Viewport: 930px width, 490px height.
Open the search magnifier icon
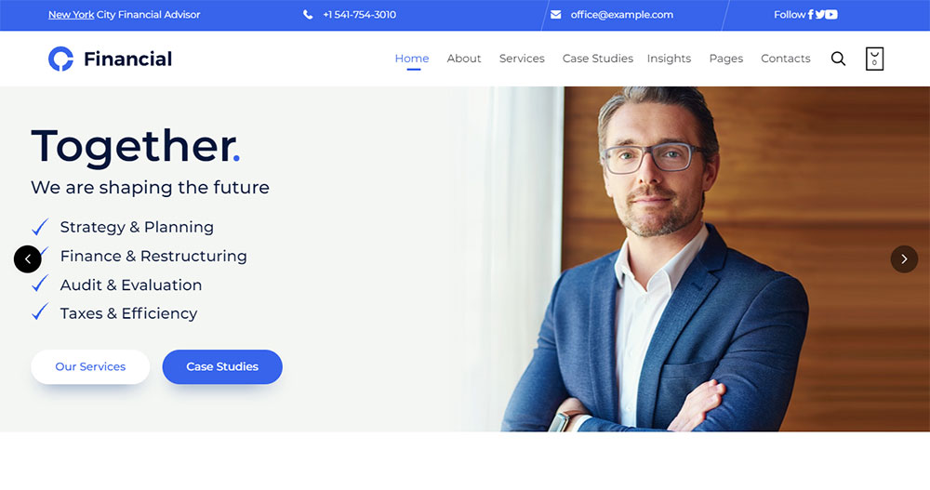838,59
